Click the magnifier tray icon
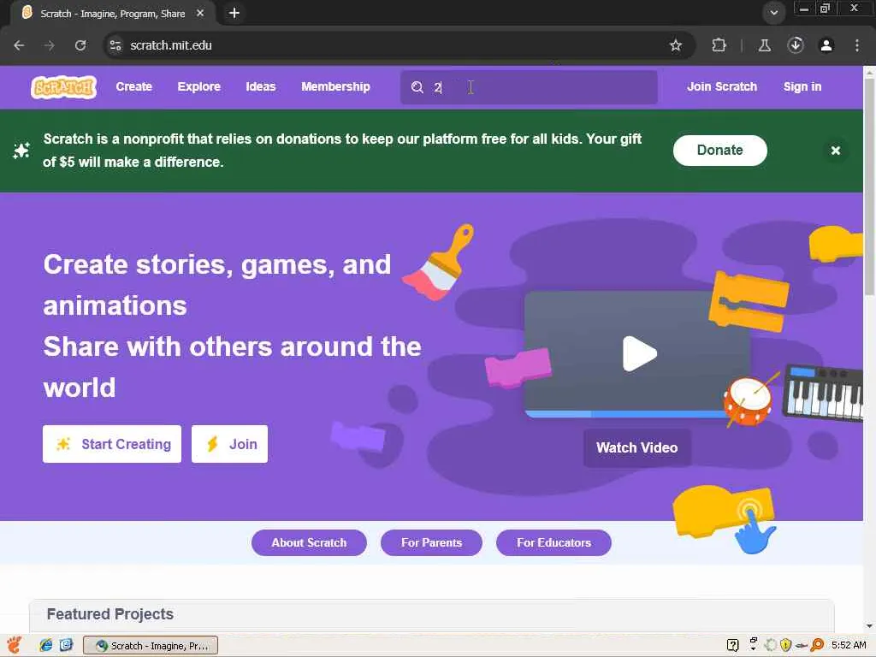876x657 pixels. point(817,645)
